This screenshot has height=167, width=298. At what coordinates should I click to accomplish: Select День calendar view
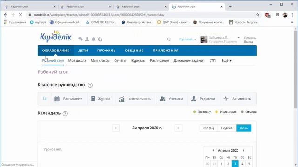244,128
